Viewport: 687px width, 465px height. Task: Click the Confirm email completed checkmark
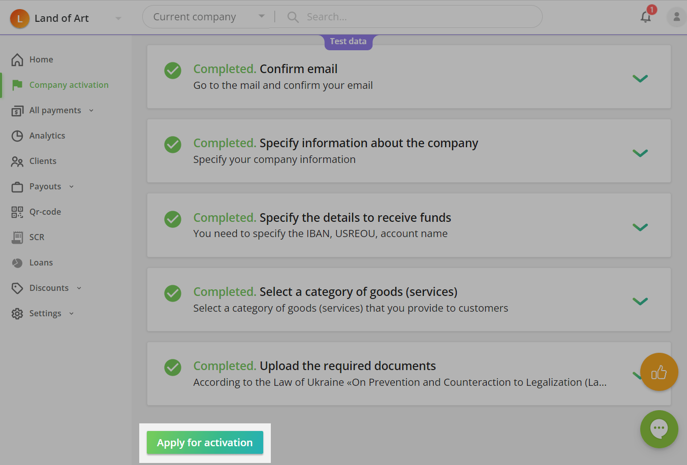173,71
